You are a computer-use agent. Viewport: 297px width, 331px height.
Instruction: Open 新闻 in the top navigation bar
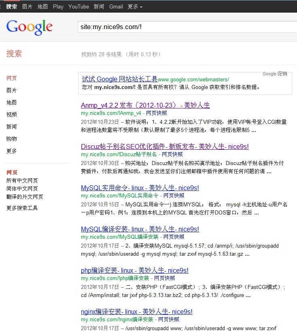(99, 7)
